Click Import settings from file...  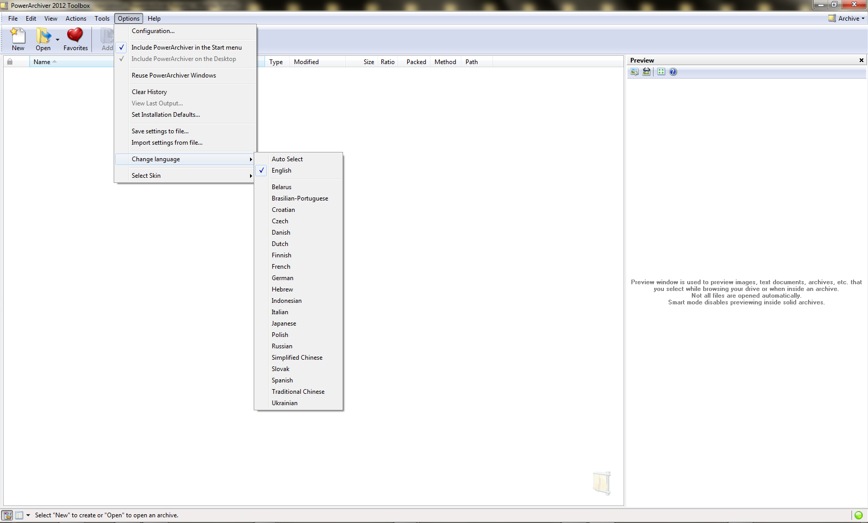click(185, 143)
